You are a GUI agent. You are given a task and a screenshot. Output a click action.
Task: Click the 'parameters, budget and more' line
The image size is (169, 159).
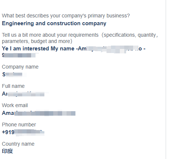click(37, 41)
